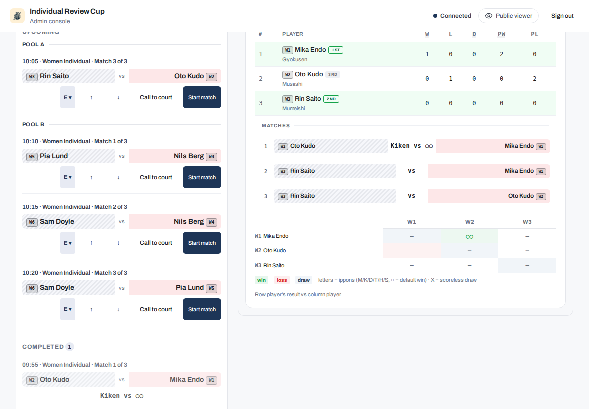The width and height of the screenshot is (589, 409).
Task: Click the D column header in standings
Action: coord(474,34)
